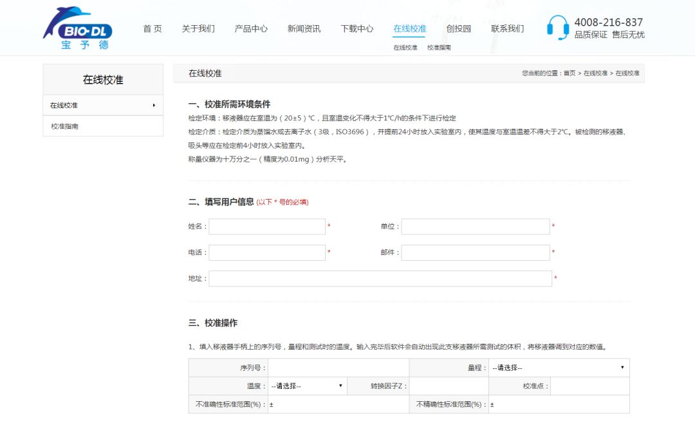Click the 姓名 input field

click(267, 227)
